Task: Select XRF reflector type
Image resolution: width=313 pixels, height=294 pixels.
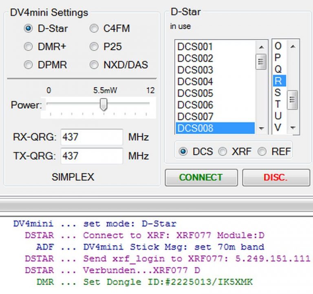Action: coord(223,151)
